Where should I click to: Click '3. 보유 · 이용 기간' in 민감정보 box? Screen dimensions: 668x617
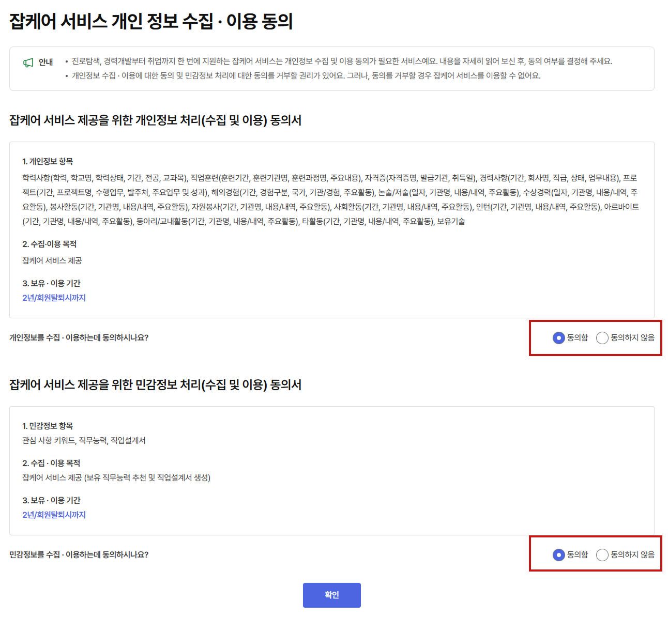tap(51, 500)
